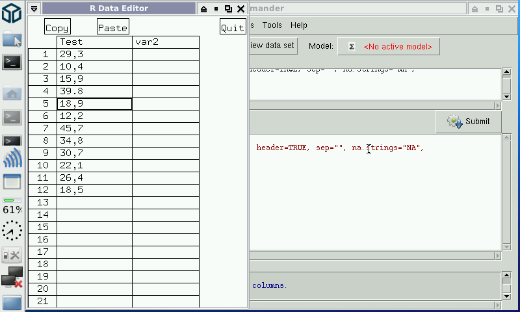Select cell with value 30,7
This screenshot has height=312, width=520.
(94, 153)
